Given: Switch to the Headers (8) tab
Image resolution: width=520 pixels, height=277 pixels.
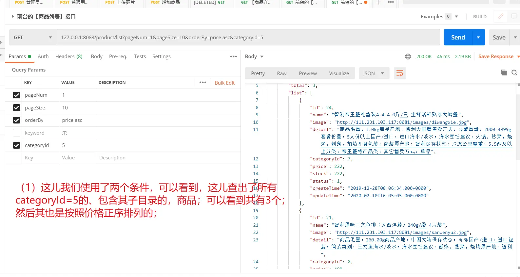Looking at the screenshot, I should pyautogui.click(x=69, y=57).
